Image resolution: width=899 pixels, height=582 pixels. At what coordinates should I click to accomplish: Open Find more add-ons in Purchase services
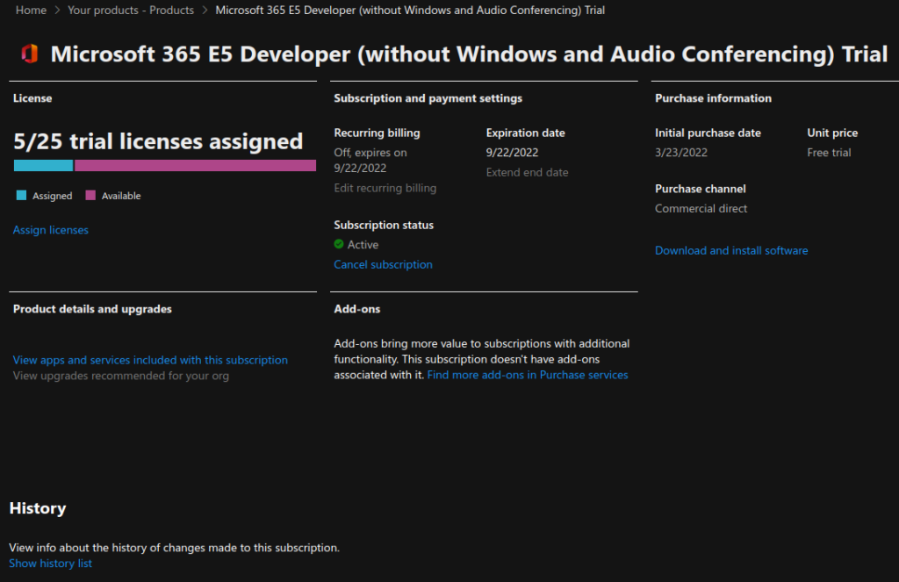click(528, 375)
